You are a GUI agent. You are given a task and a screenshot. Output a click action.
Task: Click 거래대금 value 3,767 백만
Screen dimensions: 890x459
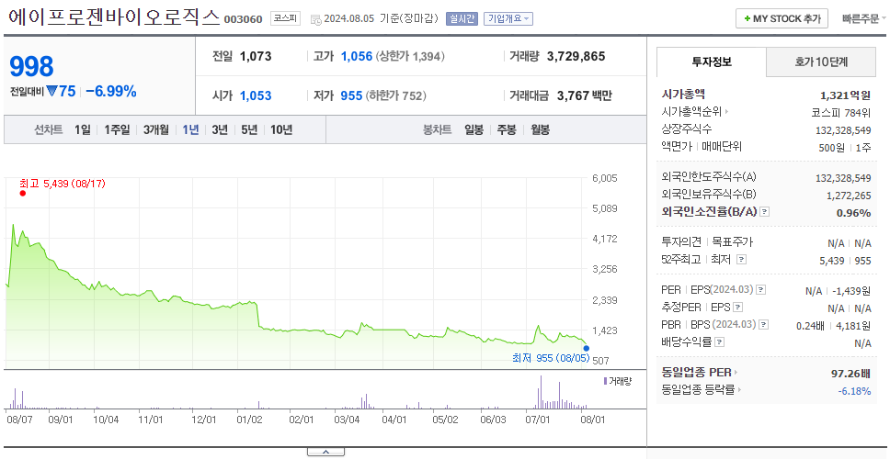[x=585, y=95]
